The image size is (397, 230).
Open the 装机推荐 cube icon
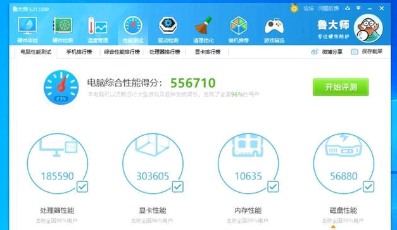239,26
